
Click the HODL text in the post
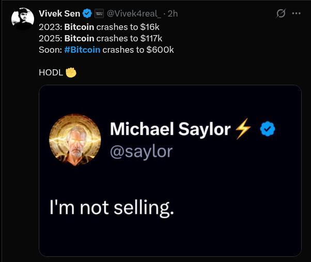tap(51, 72)
